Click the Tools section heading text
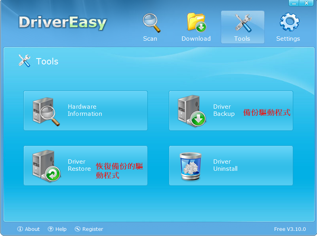The width and height of the screenshot is (317, 236). point(47,61)
